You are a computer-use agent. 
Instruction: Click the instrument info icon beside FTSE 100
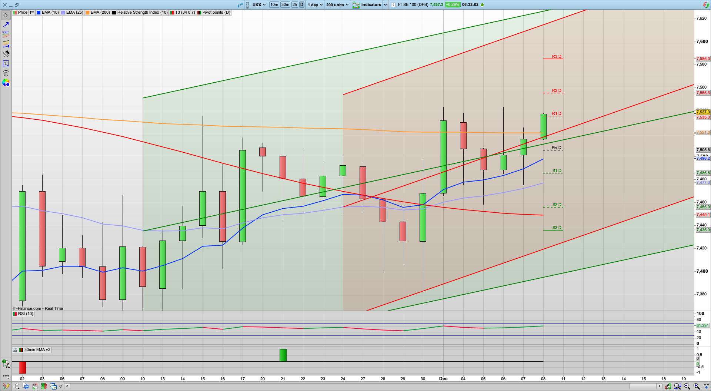point(393,5)
